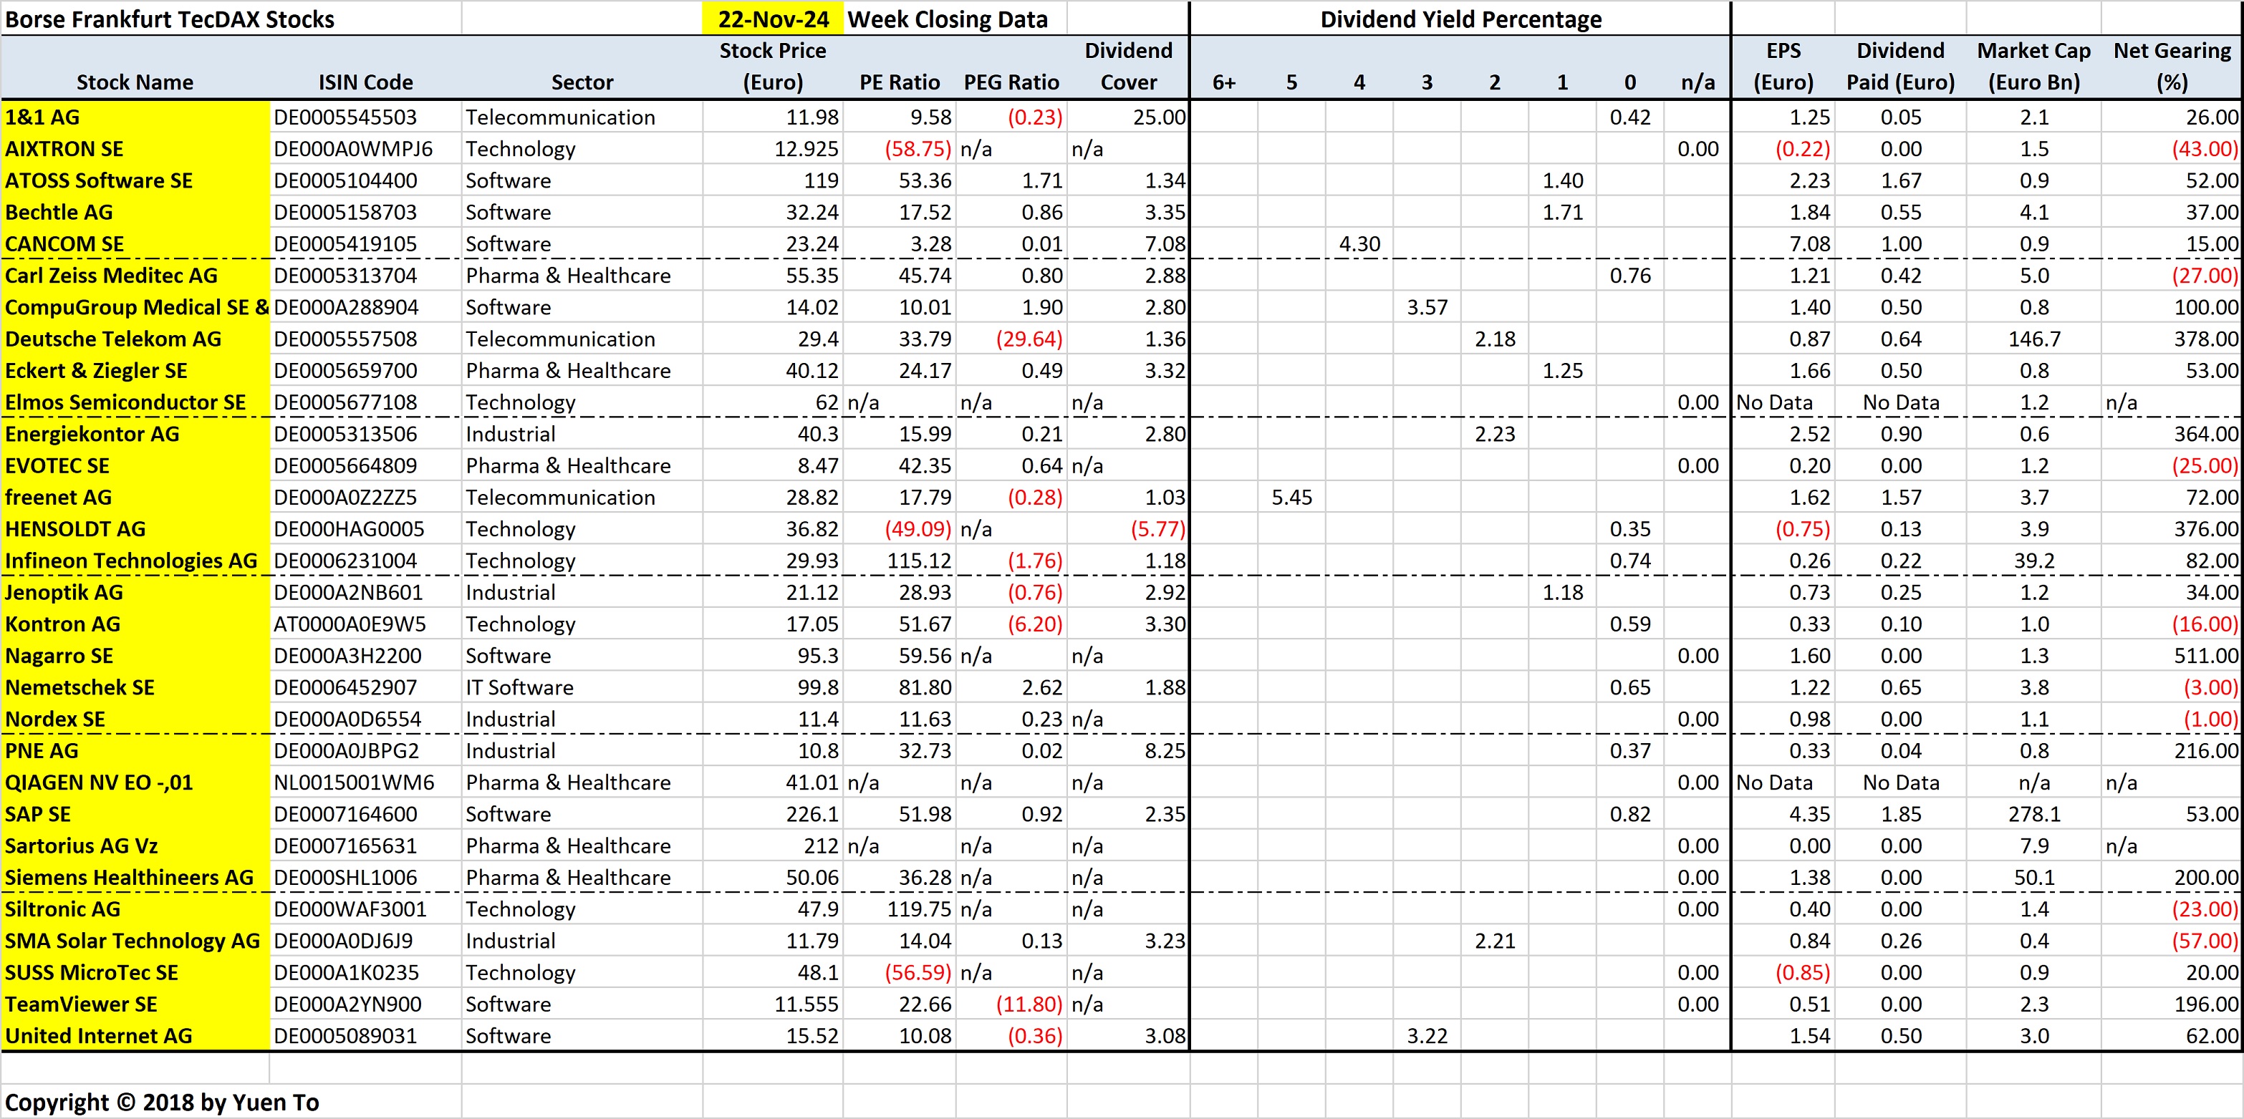Select CANCOM dividend yield 4.30
The width and height of the screenshot is (2244, 1119).
1359,244
